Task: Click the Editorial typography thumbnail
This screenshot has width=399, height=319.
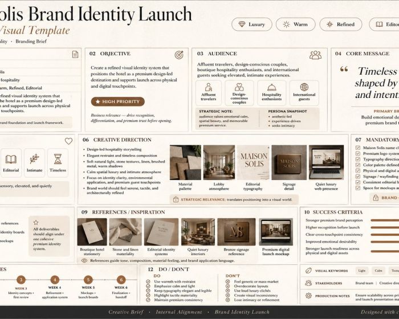Action: point(253,162)
